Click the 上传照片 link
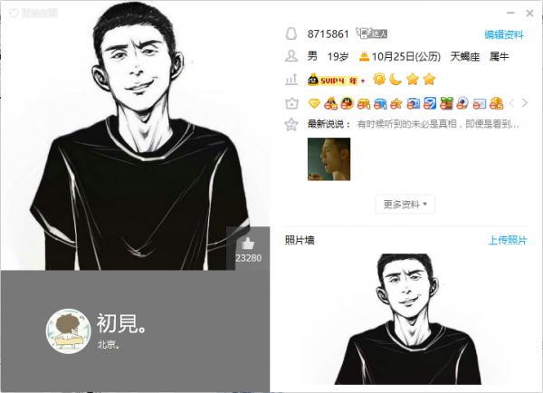This screenshot has height=393, width=543. [x=508, y=240]
